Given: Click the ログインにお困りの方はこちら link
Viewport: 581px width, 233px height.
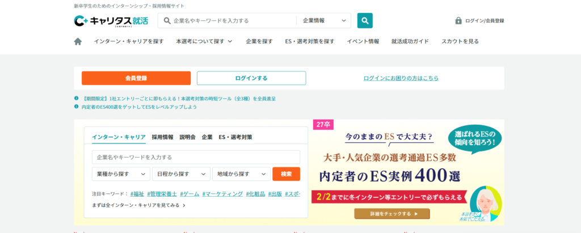Looking at the screenshot, I should (401, 78).
